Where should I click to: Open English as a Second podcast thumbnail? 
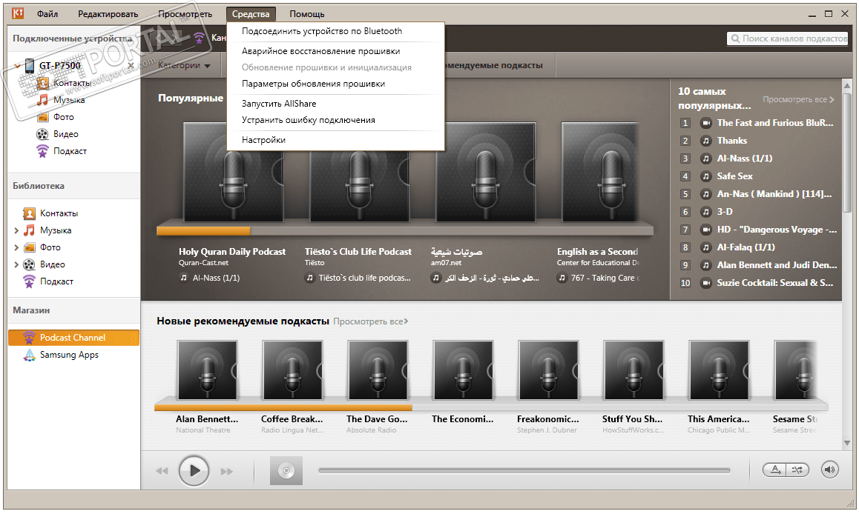[600, 172]
